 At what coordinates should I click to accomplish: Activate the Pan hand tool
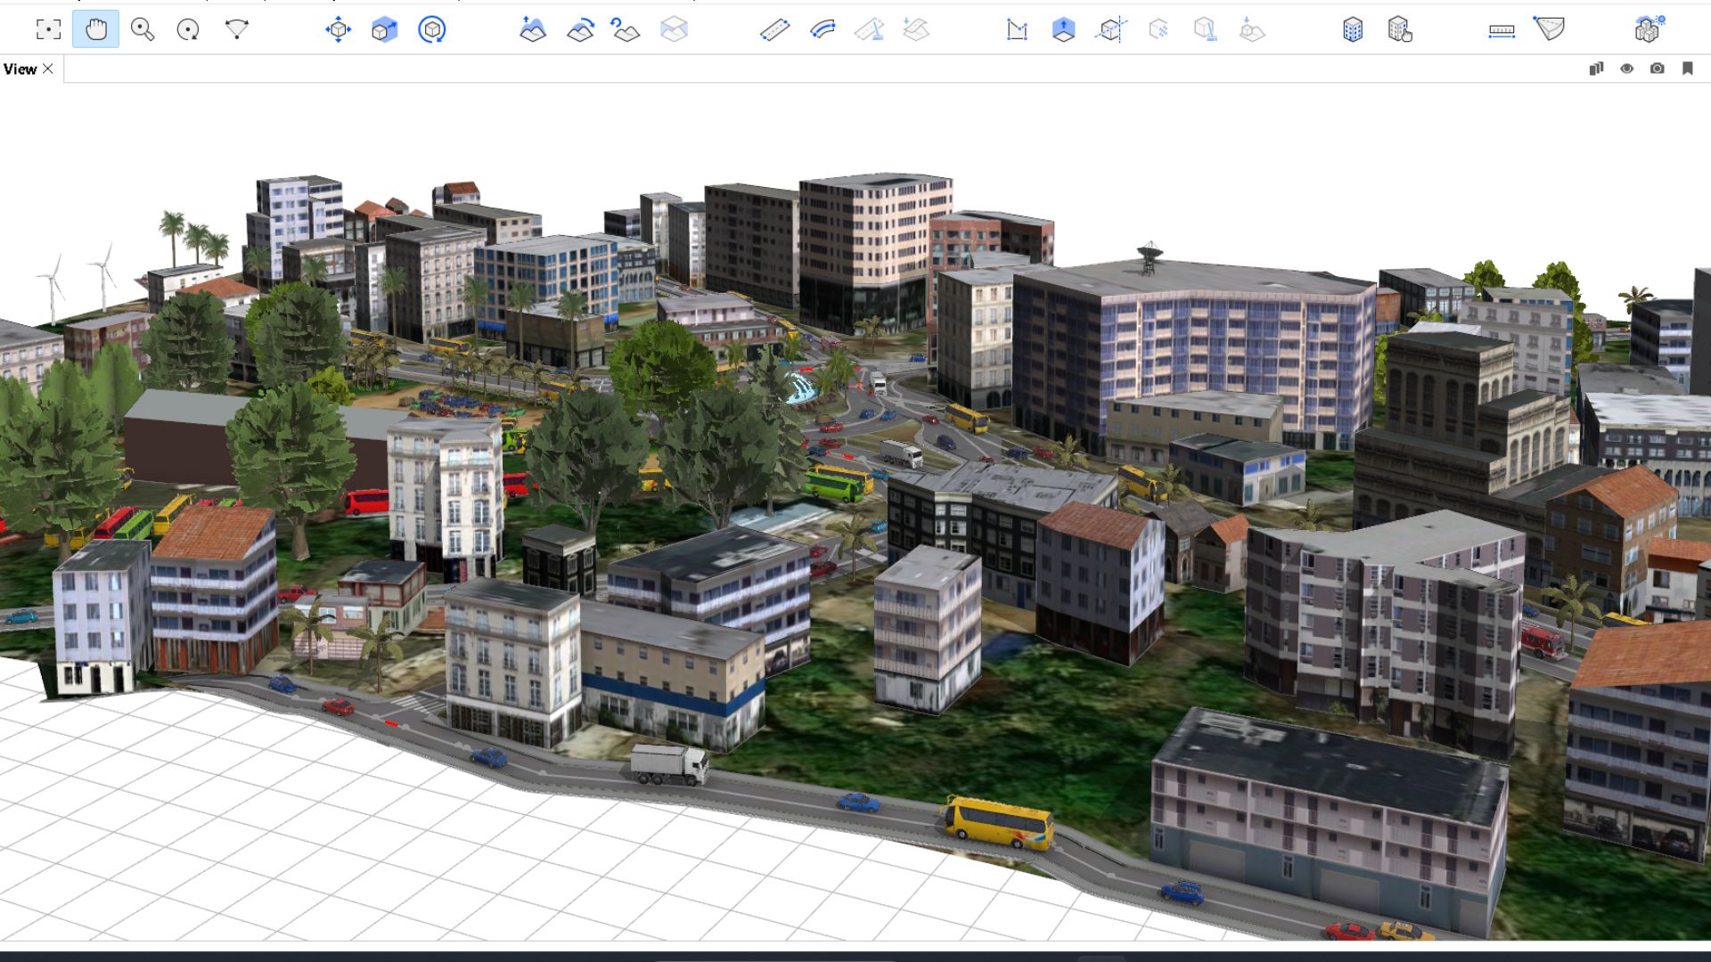pyautogui.click(x=95, y=29)
